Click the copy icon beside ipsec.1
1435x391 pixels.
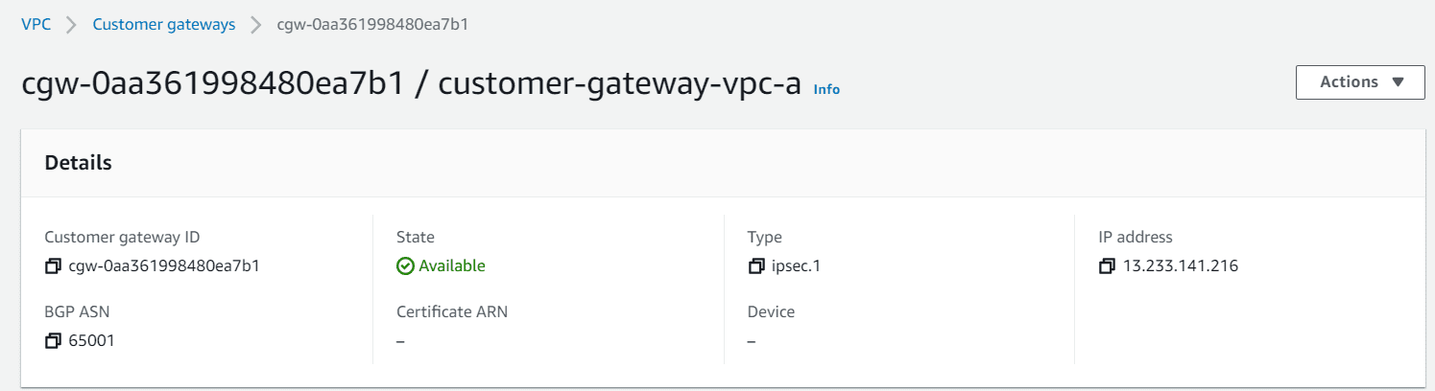pos(755,266)
